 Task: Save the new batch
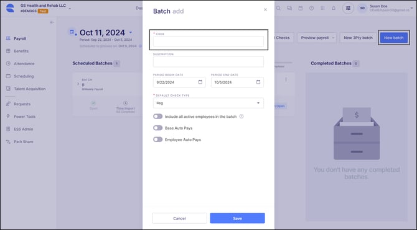[x=237, y=218]
